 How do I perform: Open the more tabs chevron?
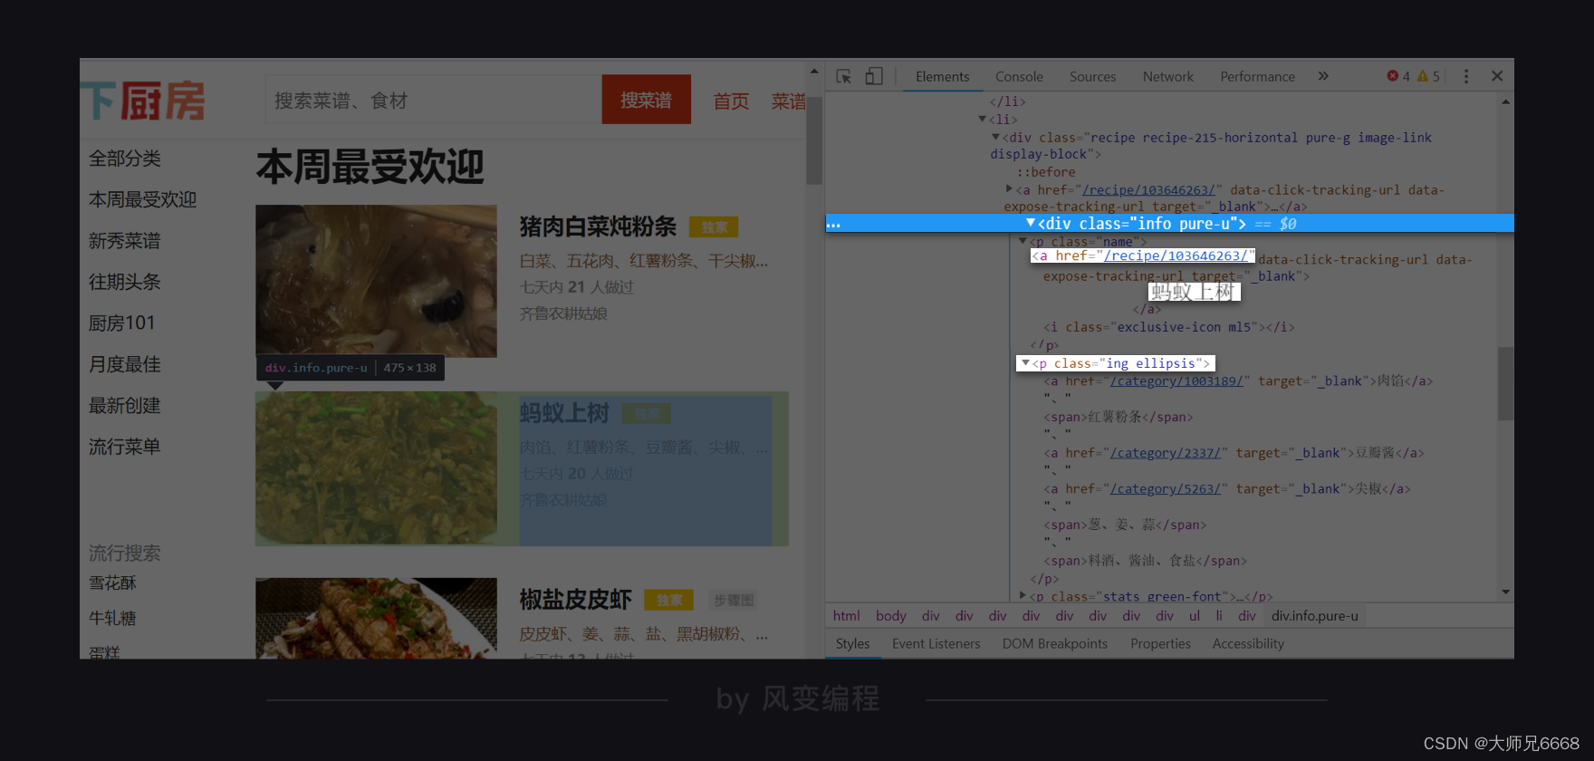(1323, 76)
